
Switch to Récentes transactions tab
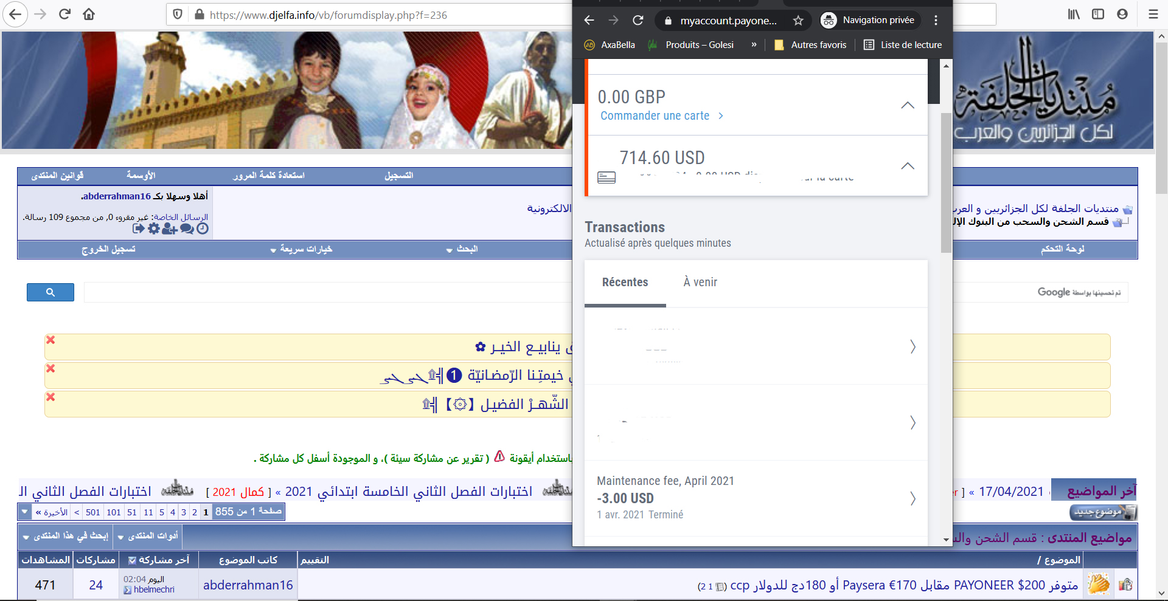pos(625,283)
